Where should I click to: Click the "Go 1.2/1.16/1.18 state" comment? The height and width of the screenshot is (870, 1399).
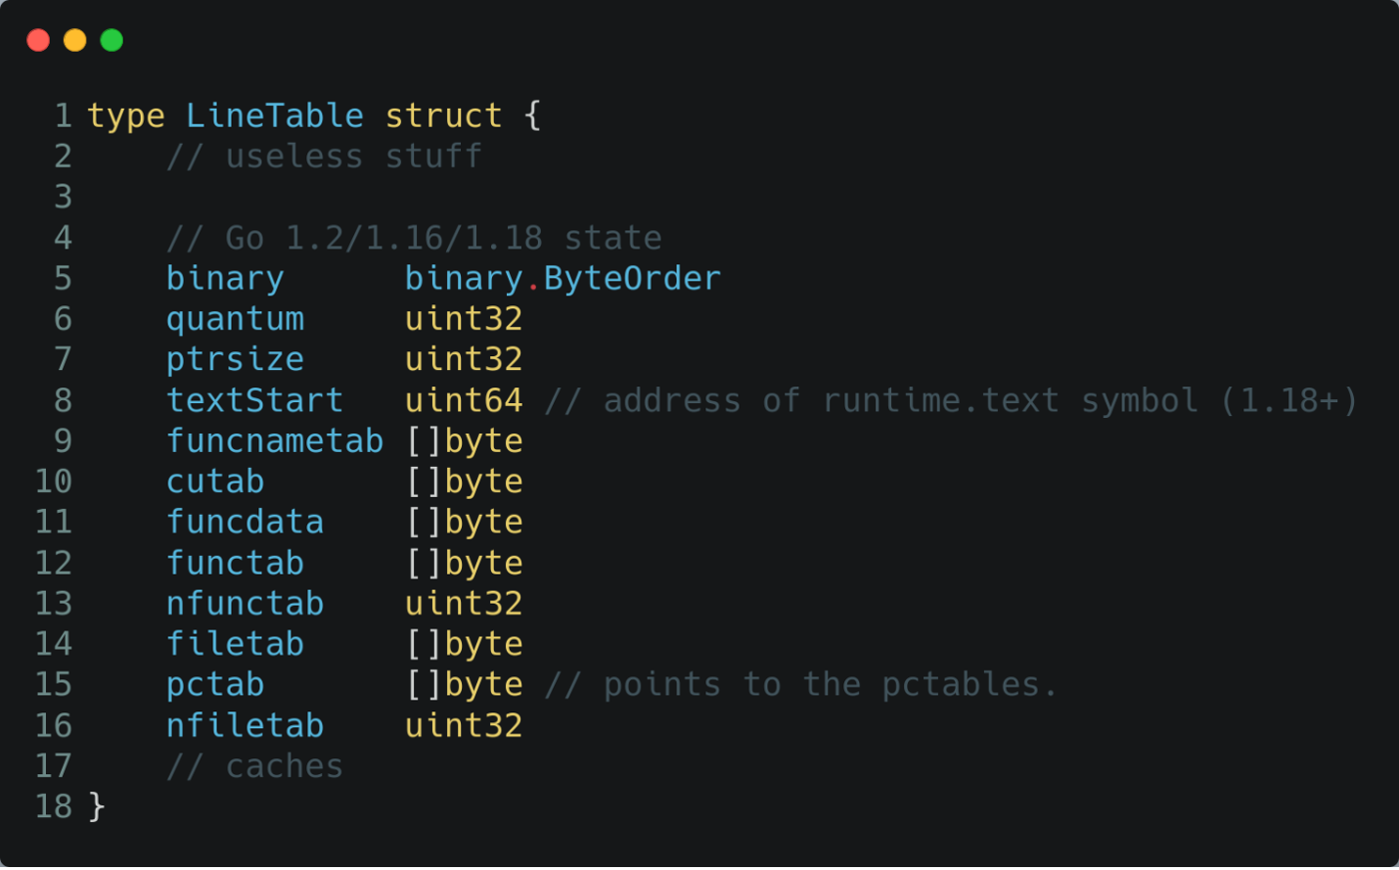tap(414, 238)
